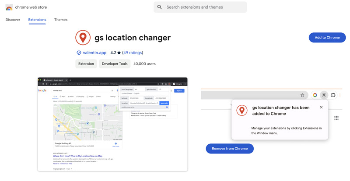Open the Extensions puzzle piece icon
The width and height of the screenshot is (350, 181).
333,95
